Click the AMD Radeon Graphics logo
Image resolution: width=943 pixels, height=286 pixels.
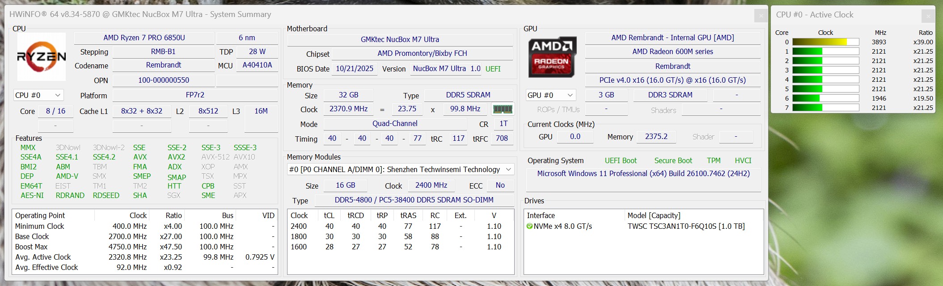[552, 57]
